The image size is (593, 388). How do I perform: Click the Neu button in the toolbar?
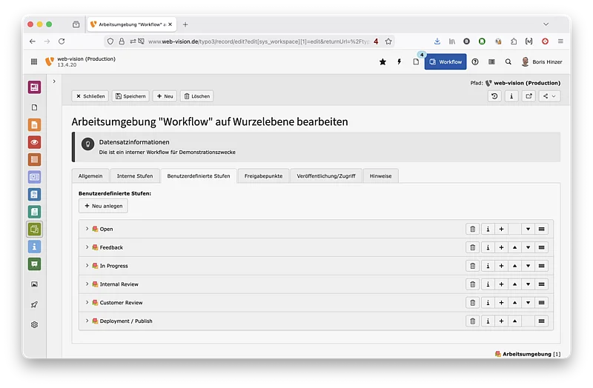click(x=165, y=96)
